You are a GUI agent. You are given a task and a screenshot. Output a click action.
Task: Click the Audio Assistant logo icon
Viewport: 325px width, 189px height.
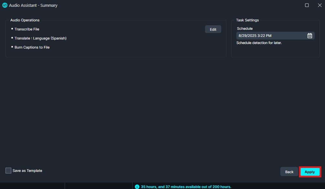click(5, 5)
